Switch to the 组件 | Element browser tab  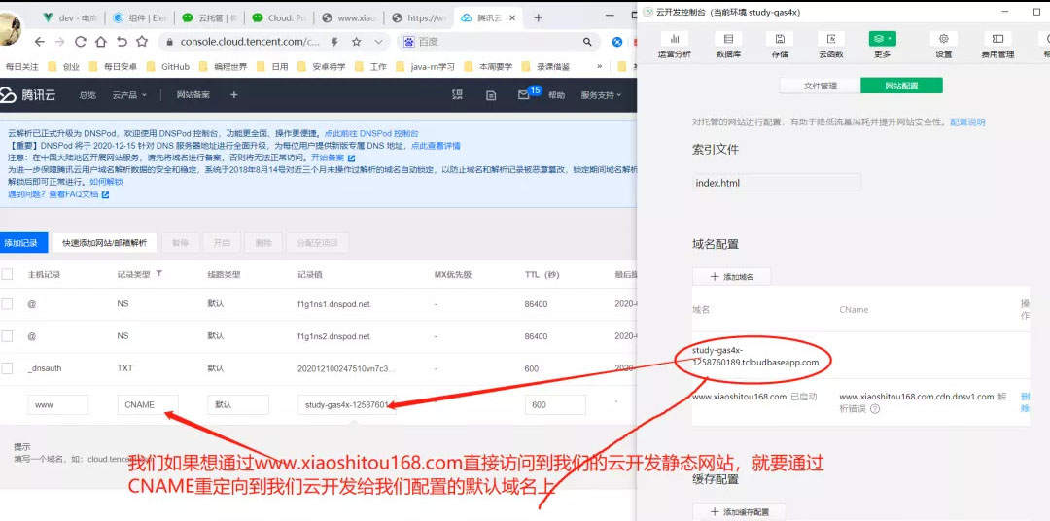coord(141,18)
